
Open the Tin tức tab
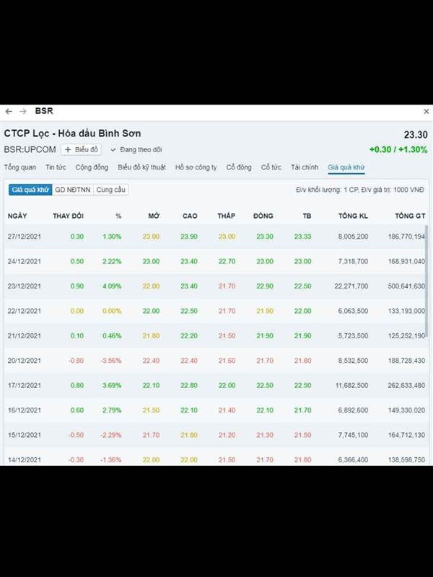(x=56, y=167)
